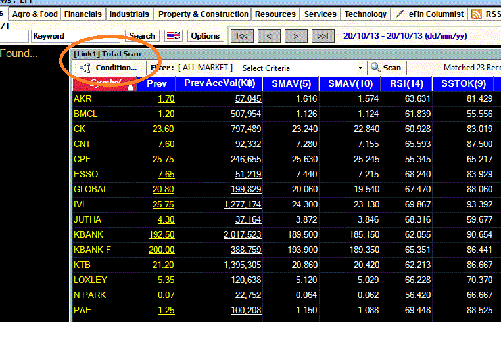Screen dimensions: 501x348
Task: Sort by Prev AccVal(K฿) column header
Action: pos(219,83)
